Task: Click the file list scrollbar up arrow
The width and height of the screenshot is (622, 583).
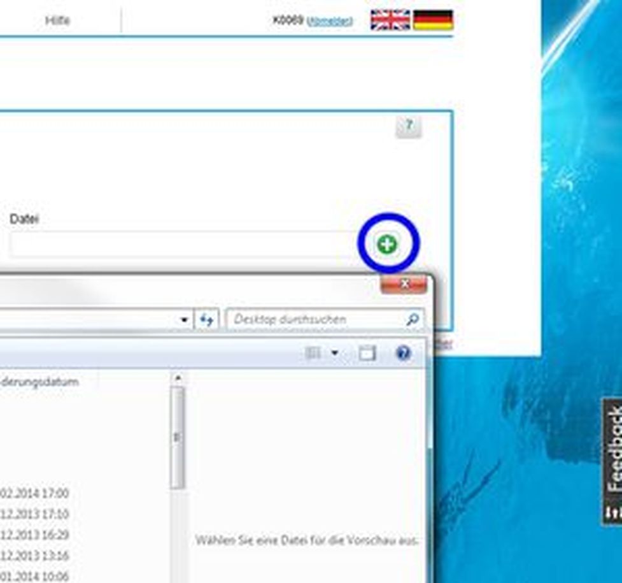Action: click(178, 378)
